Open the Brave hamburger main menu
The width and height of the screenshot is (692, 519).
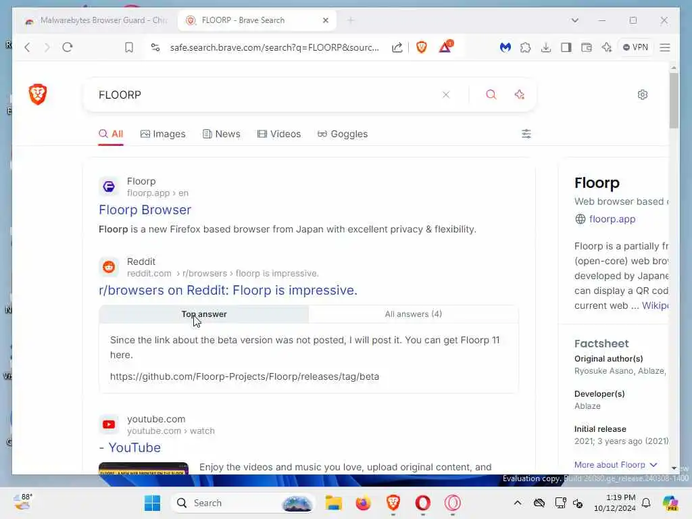coord(665,47)
